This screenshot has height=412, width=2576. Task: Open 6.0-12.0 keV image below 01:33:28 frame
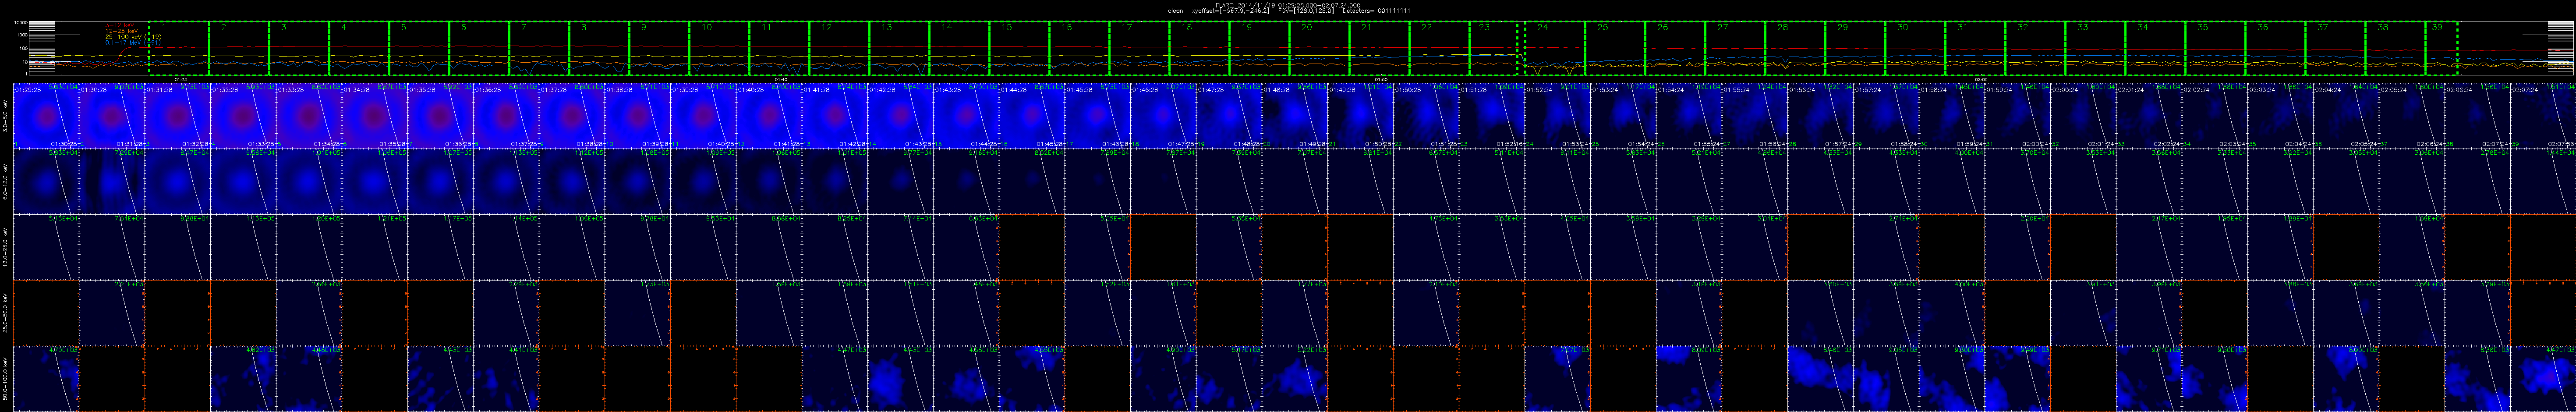[309, 181]
